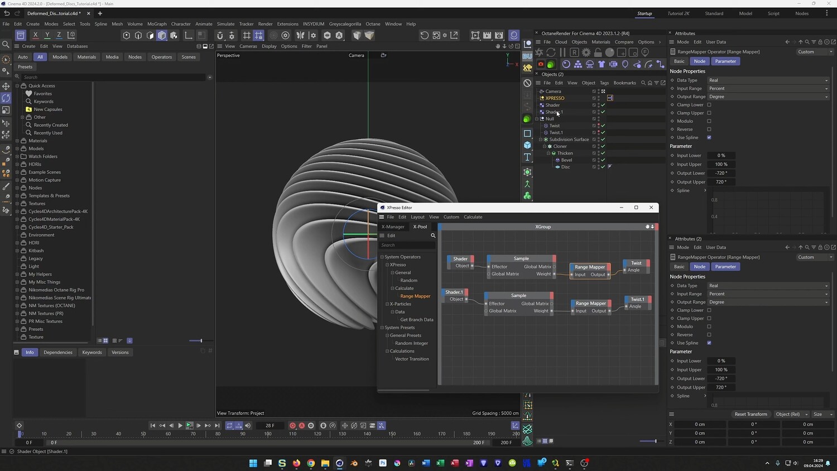This screenshot has height=471, width=837.
Task: Select the Move tool in left toolbar
Action: coord(6,86)
